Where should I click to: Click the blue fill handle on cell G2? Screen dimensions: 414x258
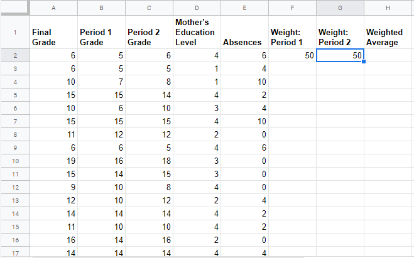click(x=364, y=62)
